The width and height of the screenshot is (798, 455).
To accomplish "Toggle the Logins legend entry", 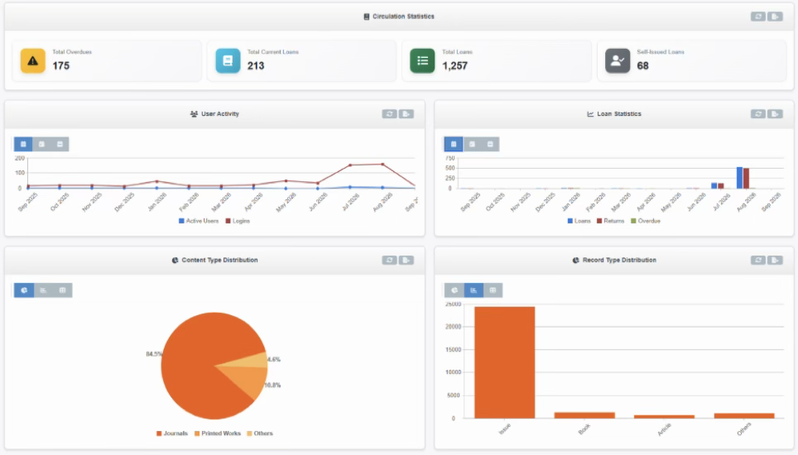I will click(238, 221).
